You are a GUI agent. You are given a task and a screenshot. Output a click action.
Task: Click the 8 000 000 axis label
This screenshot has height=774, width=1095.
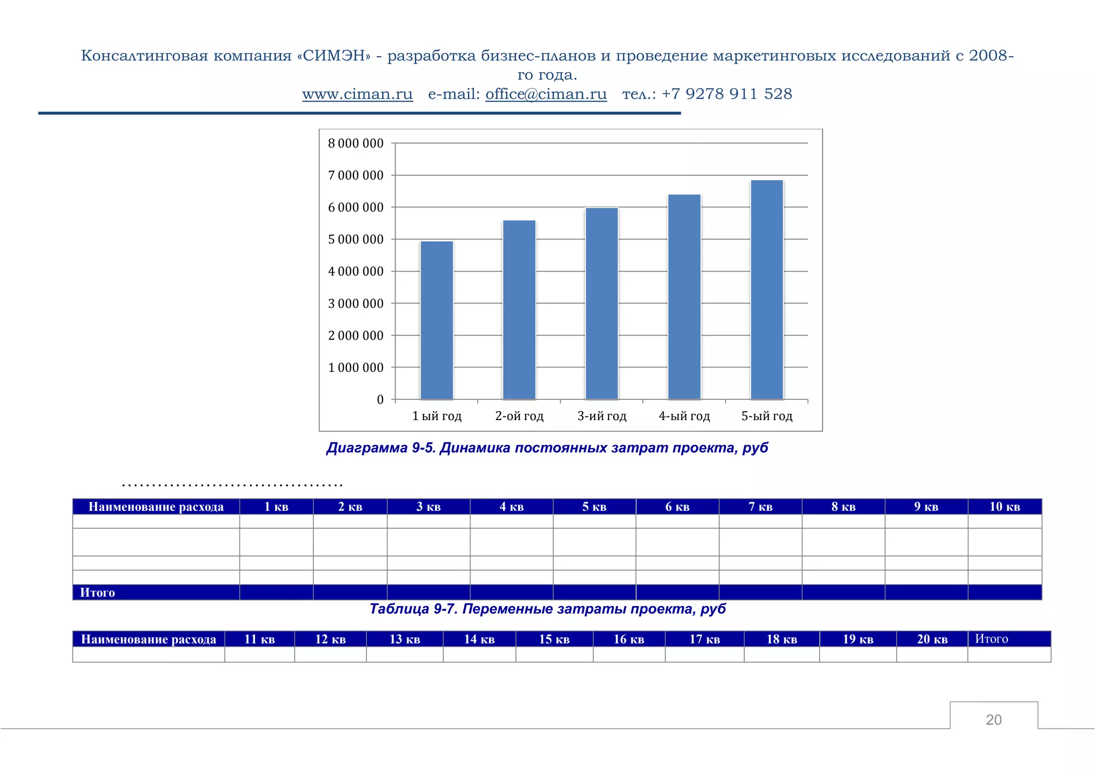click(x=356, y=143)
